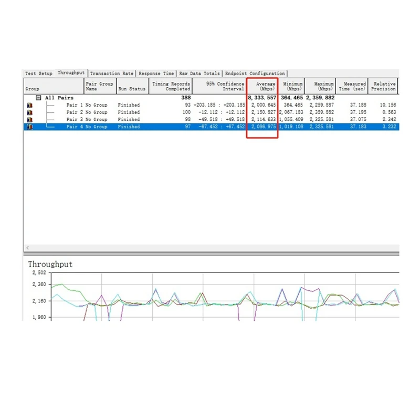
Task: Select the Pair 1 No Group row
Action: pyautogui.click(x=212, y=105)
